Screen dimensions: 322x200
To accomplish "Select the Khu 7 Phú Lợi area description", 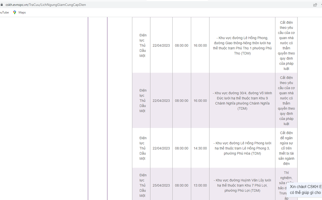I will pyautogui.click(x=242, y=185).
